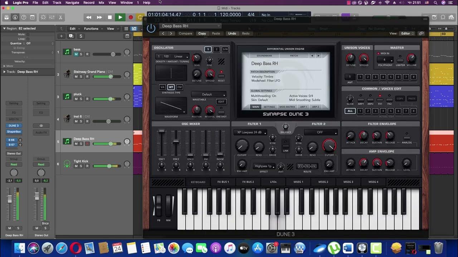The image size is (458, 257).
Task: Click the Compare button
Action: [185, 34]
